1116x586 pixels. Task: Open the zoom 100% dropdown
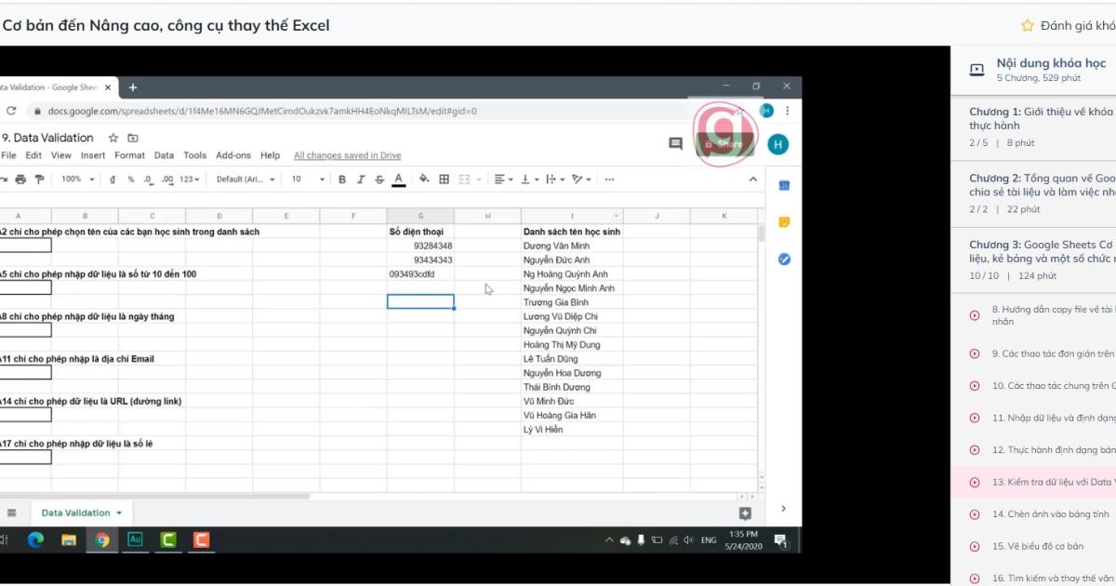[77, 180]
